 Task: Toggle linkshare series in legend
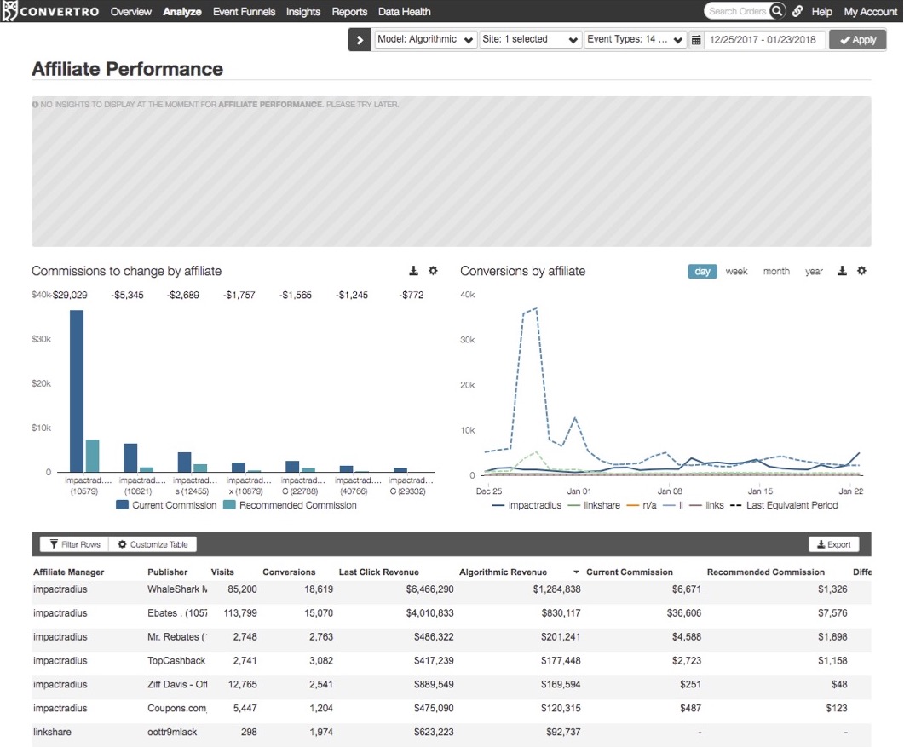[595, 505]
